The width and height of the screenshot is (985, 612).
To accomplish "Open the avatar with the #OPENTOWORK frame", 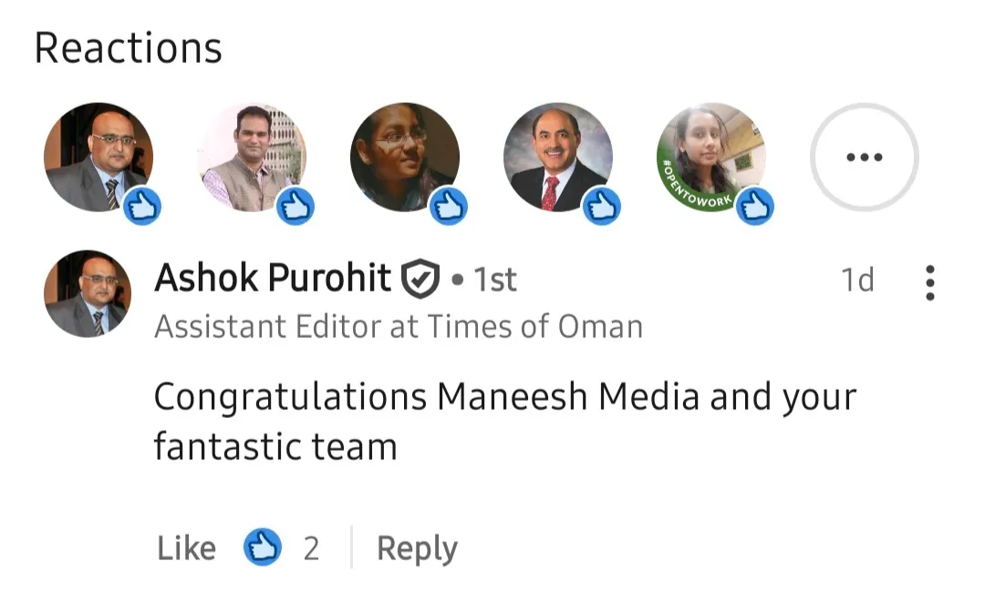I will [710, 155].
